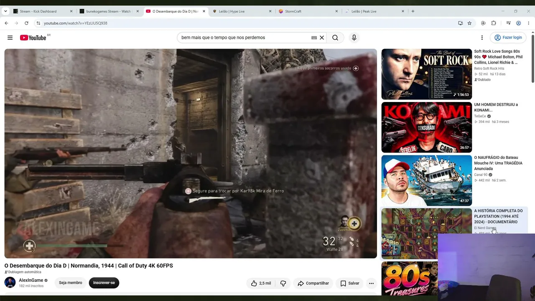Open the browser extensions puzzle menu
Image resolution: width=535 pixels, height=301 pixels.
[x=494, y=23]
